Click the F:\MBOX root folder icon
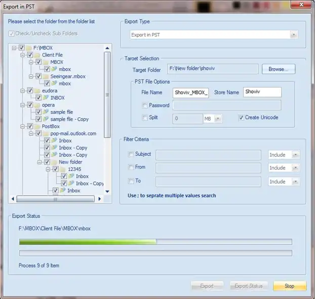This screenshot has height=299, width=315. [x=29, y=48]
